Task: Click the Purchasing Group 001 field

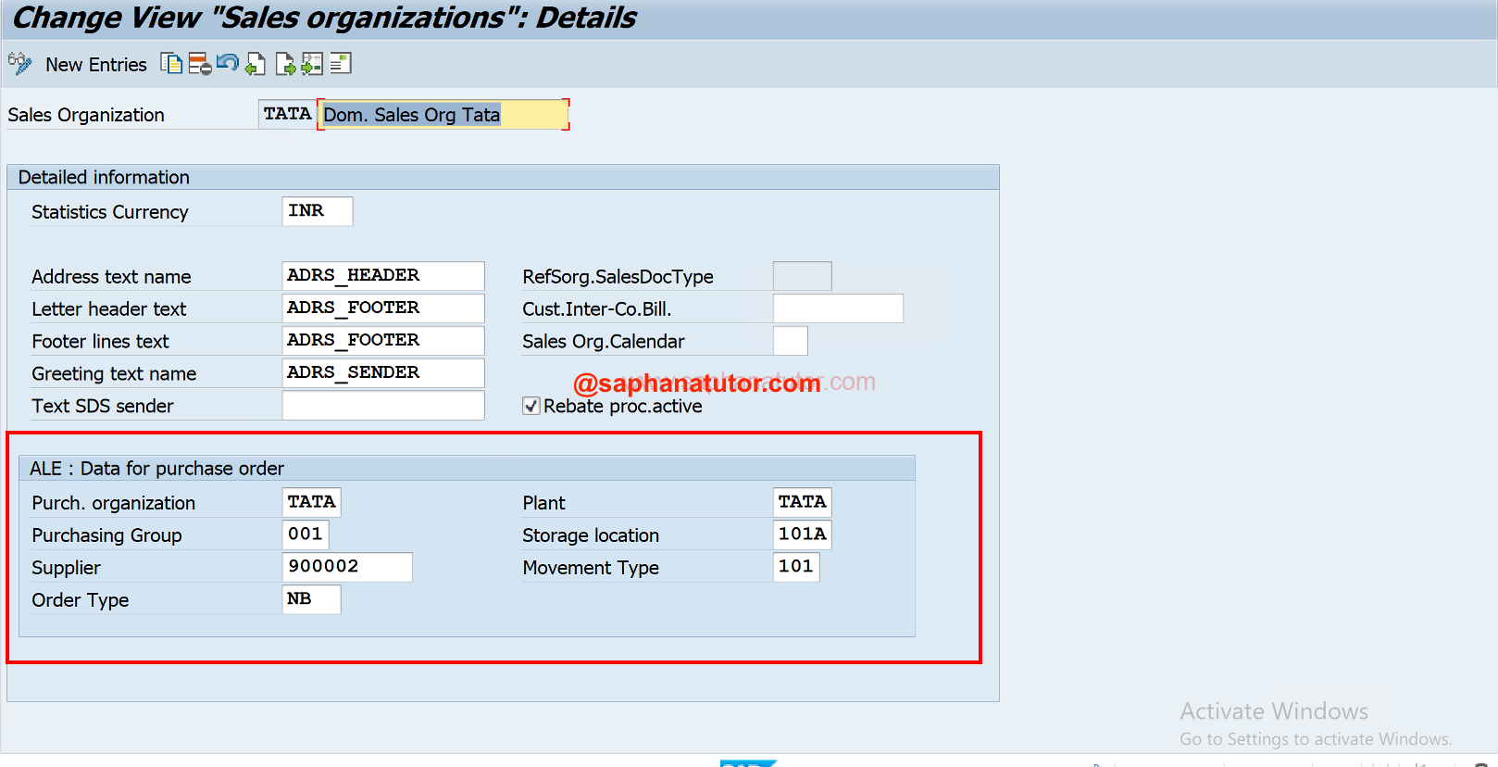Action: (x=306, y=534)
